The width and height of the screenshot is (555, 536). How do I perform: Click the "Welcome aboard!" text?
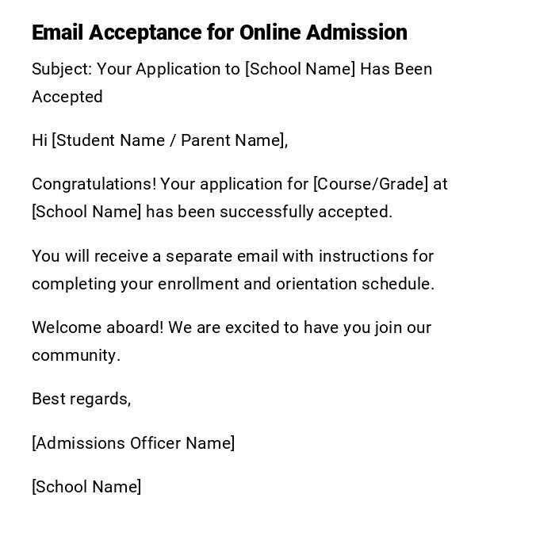[97, 327]
